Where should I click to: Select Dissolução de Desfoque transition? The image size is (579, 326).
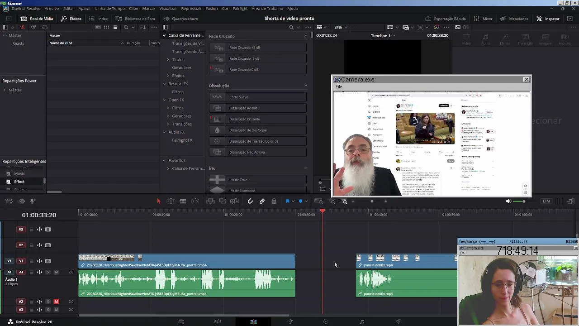point(258,130)
